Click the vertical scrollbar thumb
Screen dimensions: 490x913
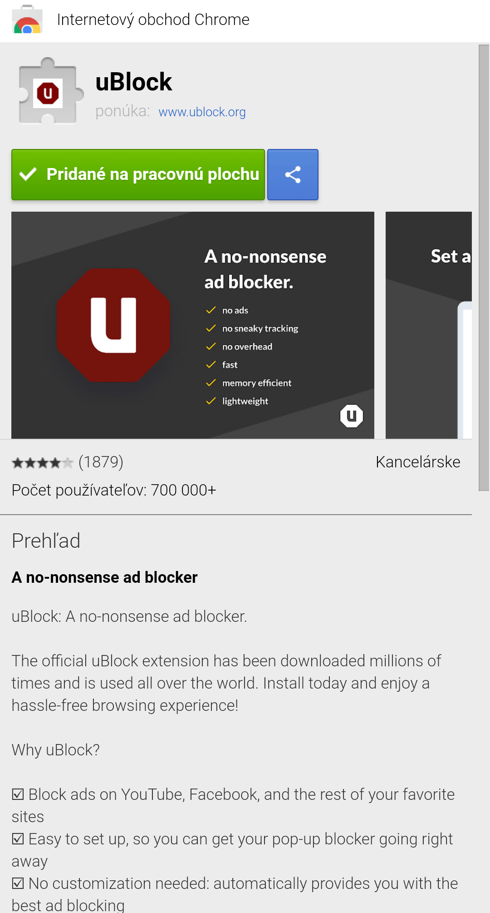click(x=484, y=268)
